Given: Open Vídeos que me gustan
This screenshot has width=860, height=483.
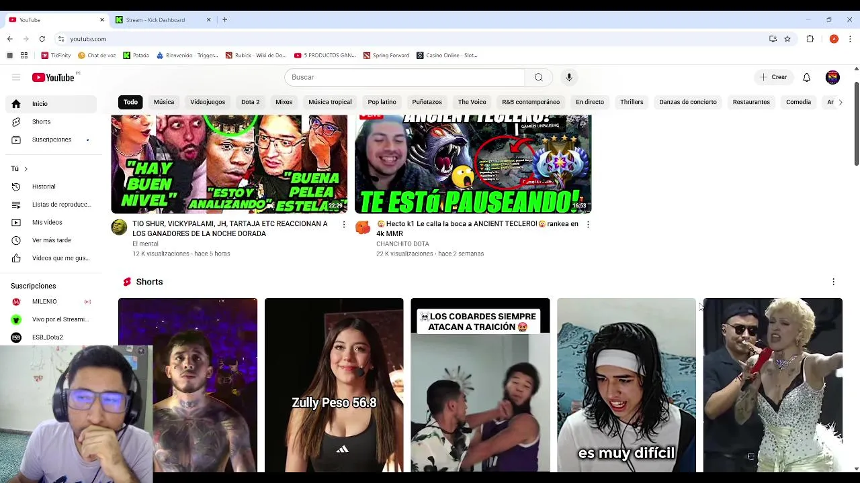Looking at the screenshot, I should click(x=51, y=258).
